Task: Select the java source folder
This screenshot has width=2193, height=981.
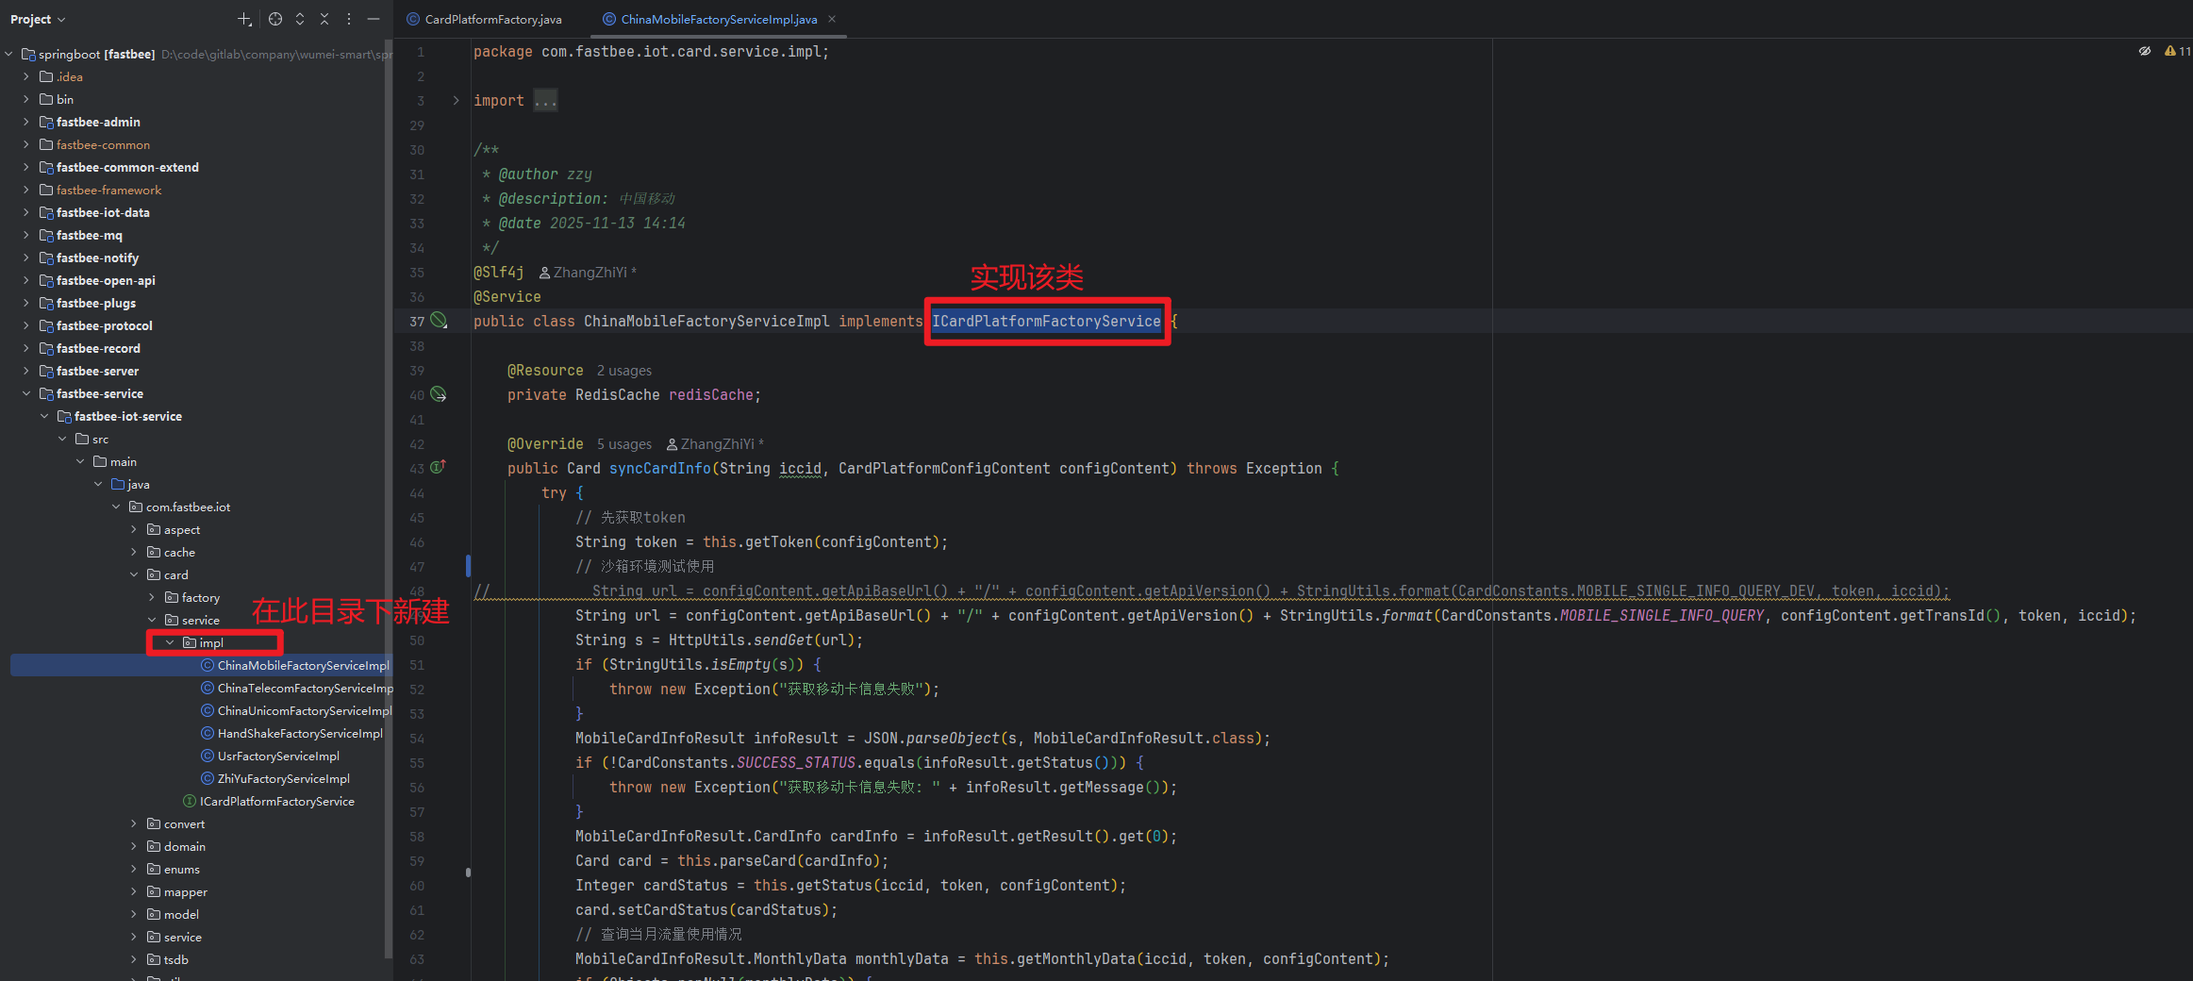Action: [x=130, y=484]
